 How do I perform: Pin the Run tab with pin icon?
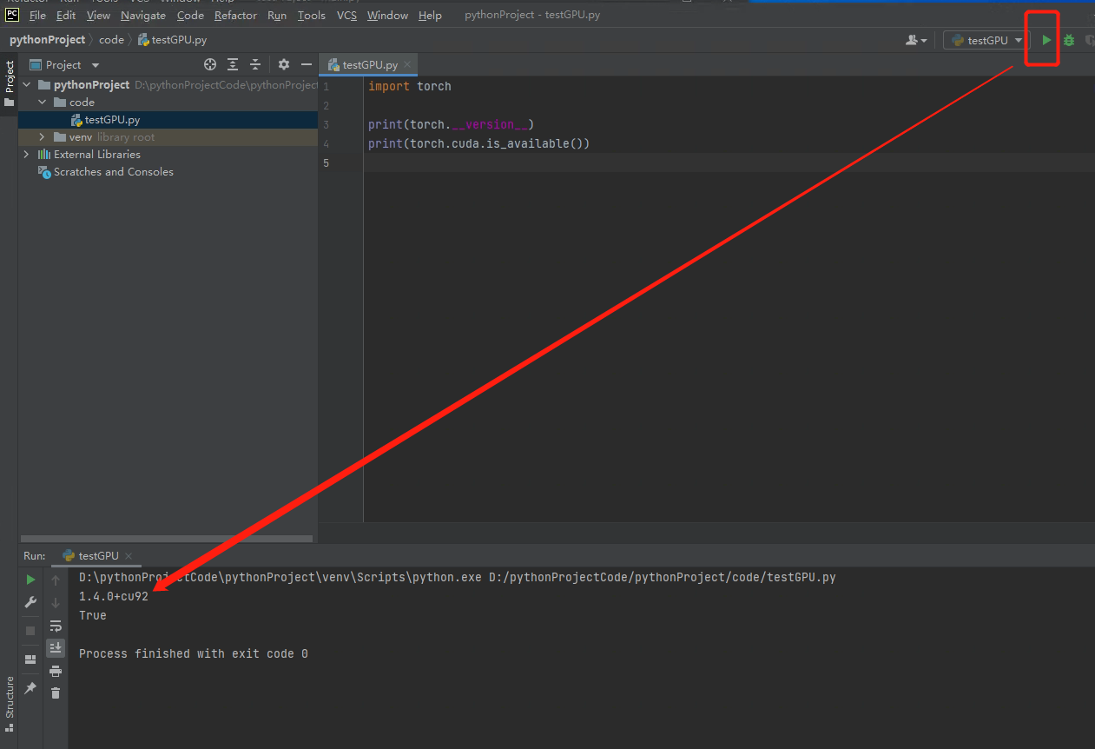(x=30, y=687)
